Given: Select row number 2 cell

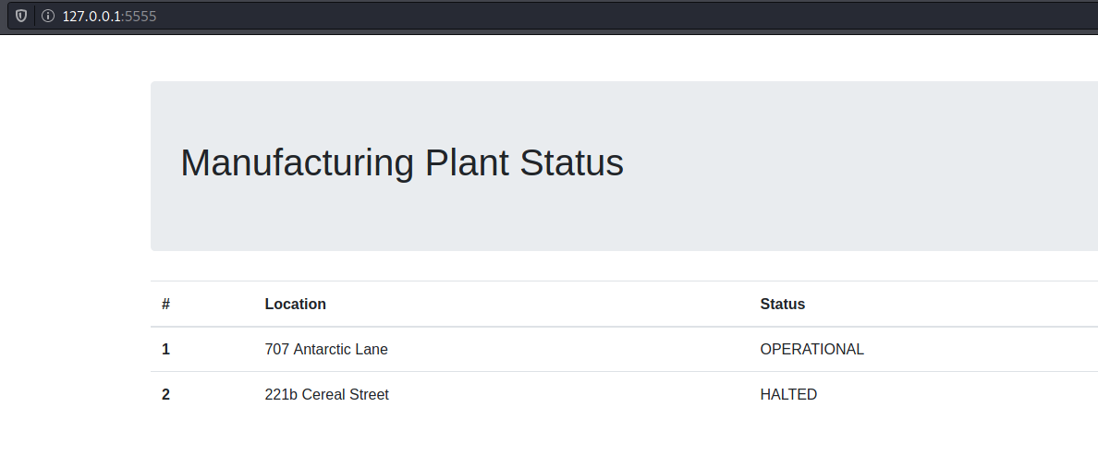Looking at the screenshot, I should tap(166, 394).
